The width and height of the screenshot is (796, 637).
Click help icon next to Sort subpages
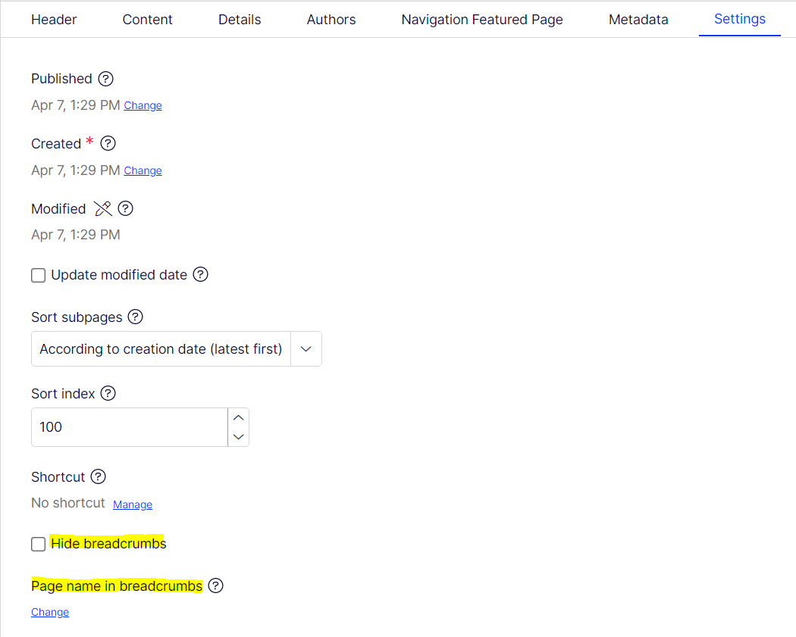(x=135, y=317)
